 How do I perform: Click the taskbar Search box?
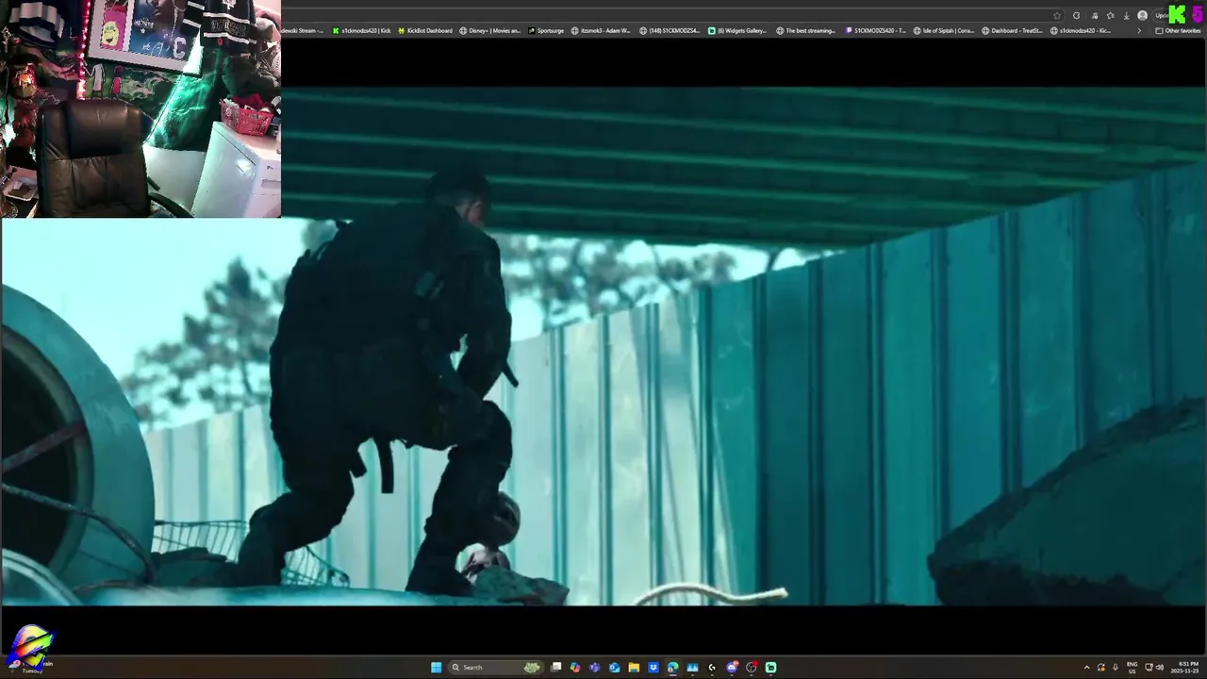496,668
